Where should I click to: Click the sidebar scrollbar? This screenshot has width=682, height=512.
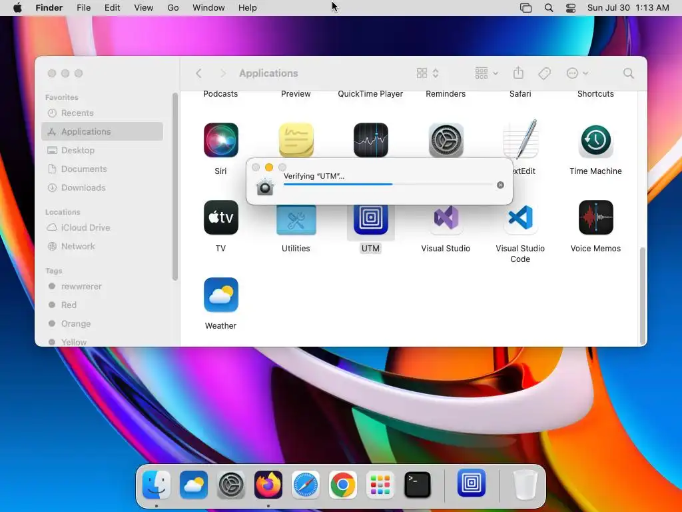pyautogui.click(x=175, y=187)
